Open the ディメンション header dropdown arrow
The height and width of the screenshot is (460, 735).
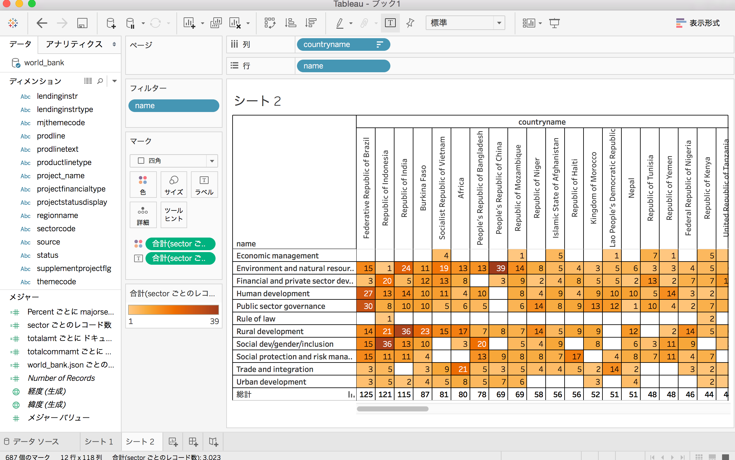click(115, 81)
